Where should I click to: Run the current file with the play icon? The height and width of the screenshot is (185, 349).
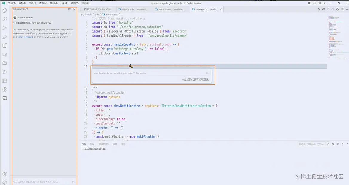(319, 9)
